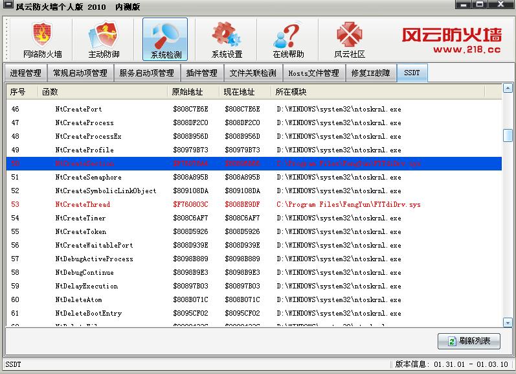516x374 pixels.
Task: Click original address $808C7E6E in row 46
Action: [x=190, y=109]
